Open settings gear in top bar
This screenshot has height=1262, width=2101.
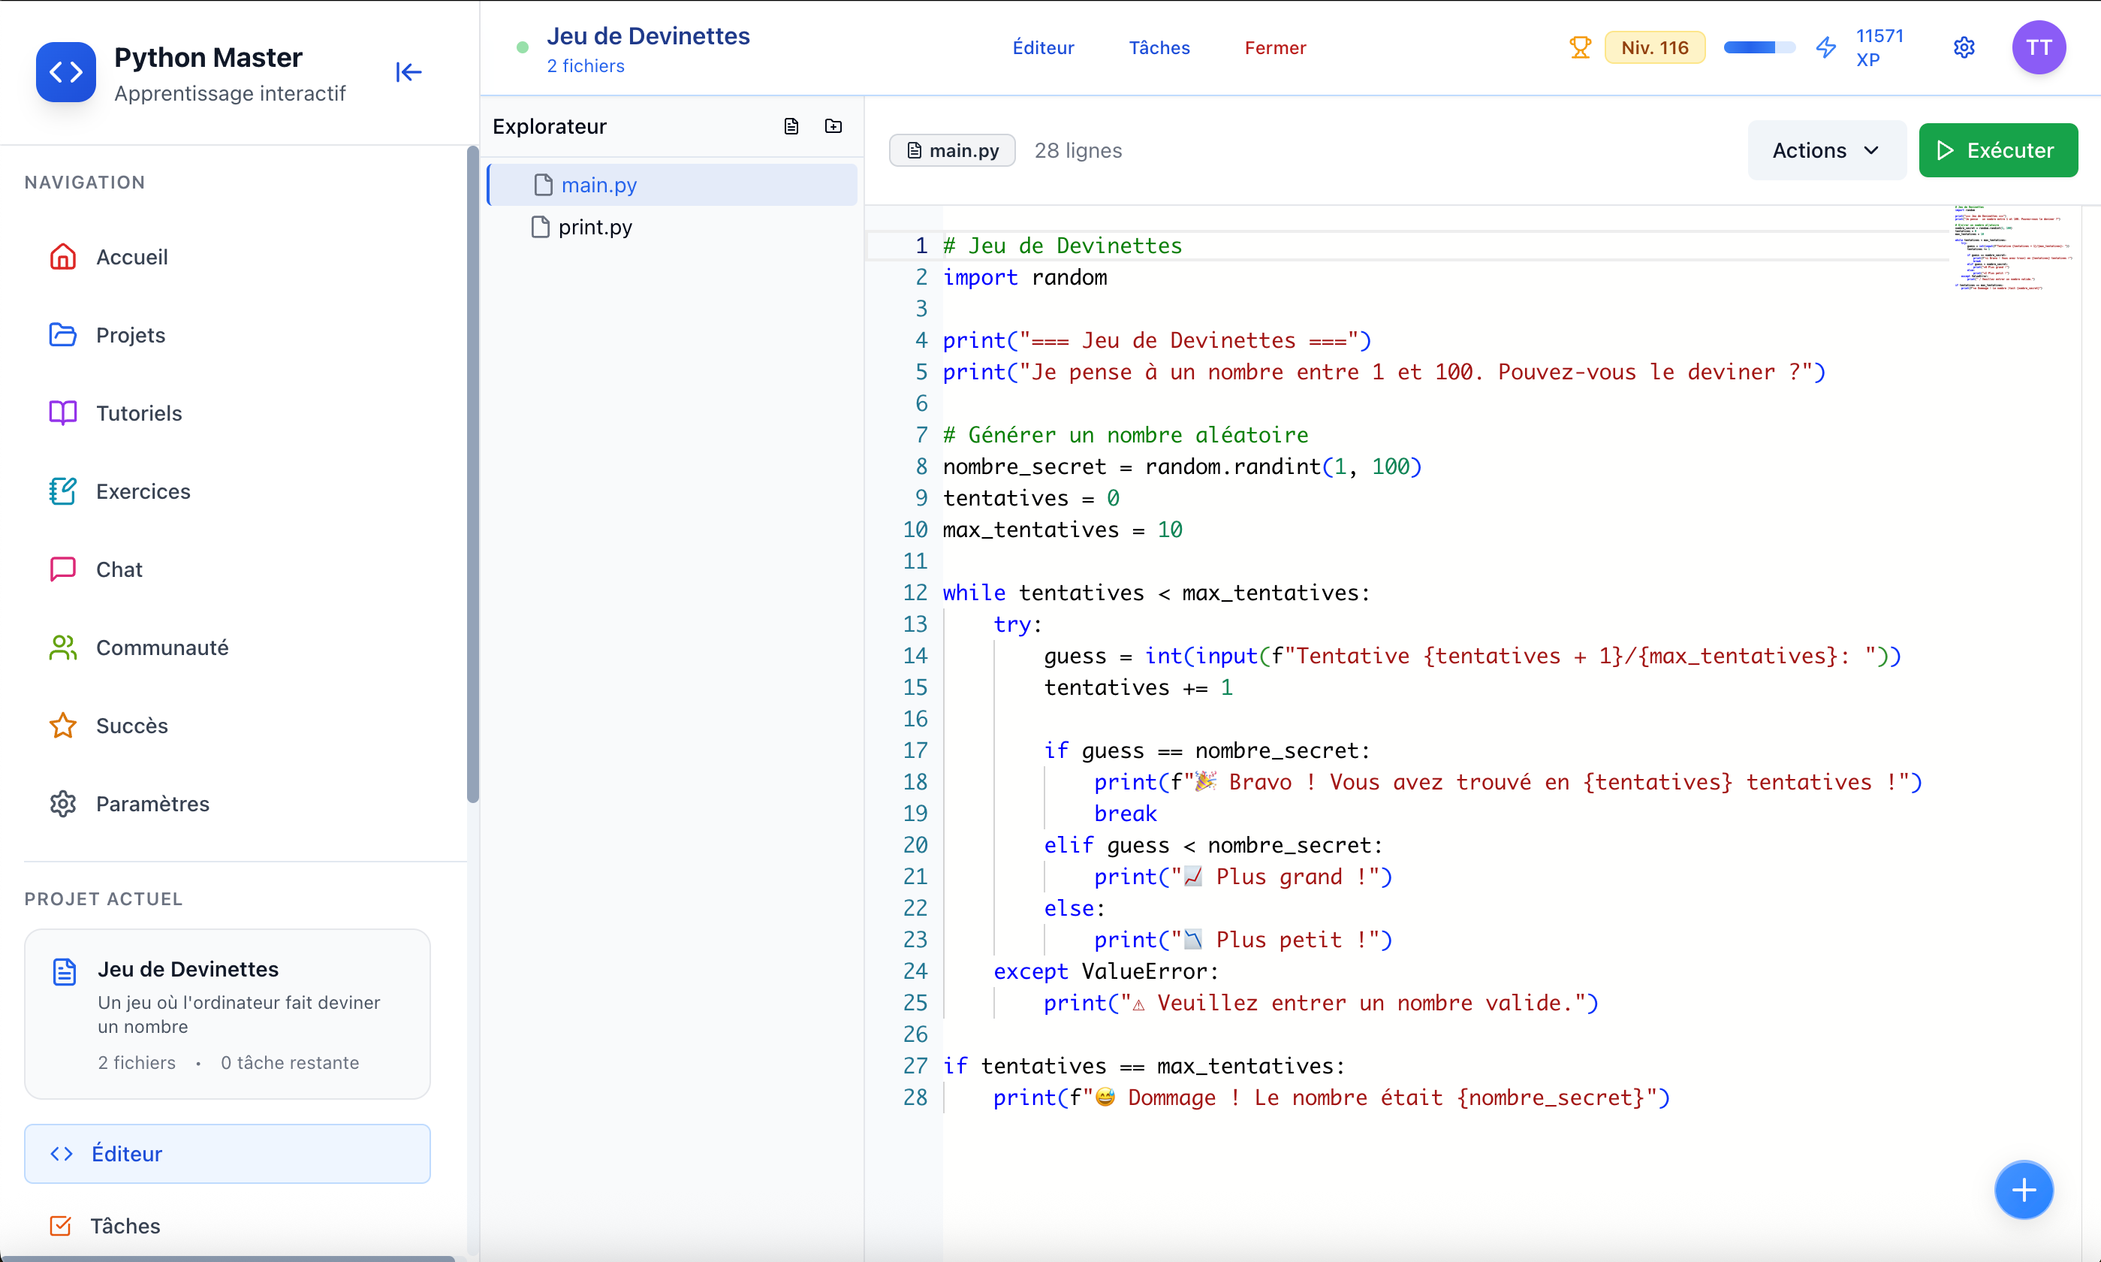(1964, 47)
